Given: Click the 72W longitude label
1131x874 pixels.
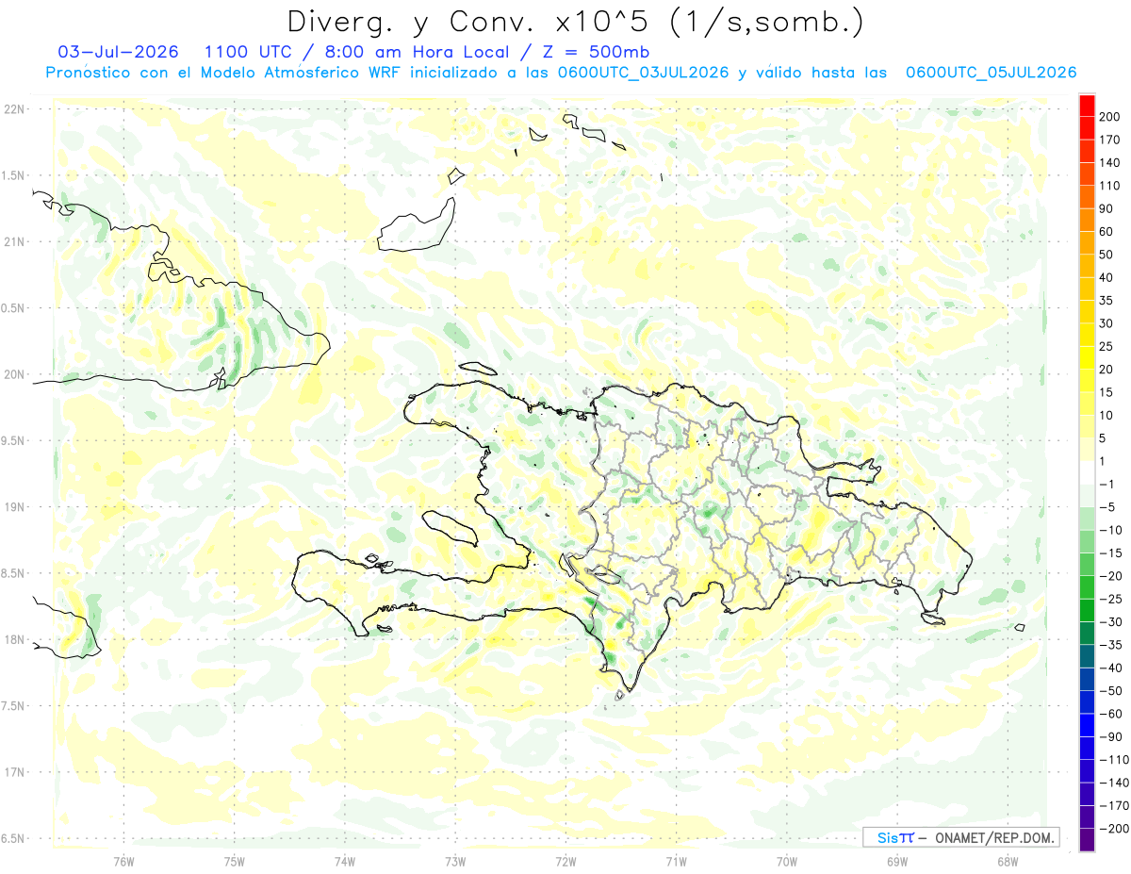Looking at the screenshot, I should 565,861.
